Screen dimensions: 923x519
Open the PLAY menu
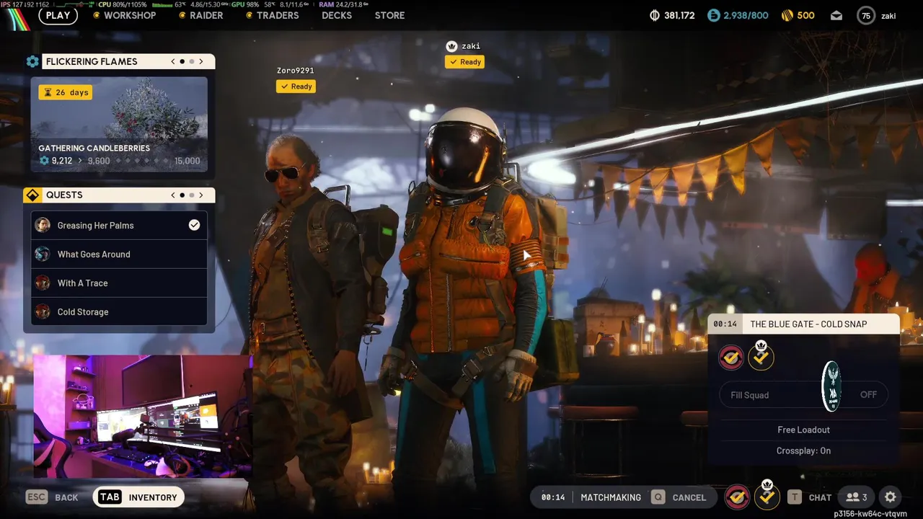(58, 15)
